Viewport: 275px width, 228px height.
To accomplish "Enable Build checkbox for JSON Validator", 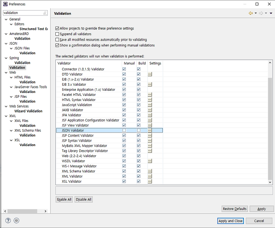I will pyautogui.click(x=139, y=130).
